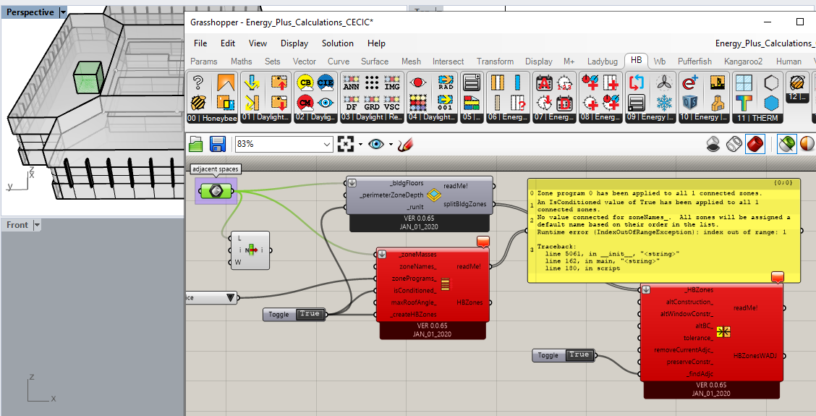This screenshot has height=416, width=816.
Task: Select the green box in Perspective viewport
Action: [x=87, y=77]
